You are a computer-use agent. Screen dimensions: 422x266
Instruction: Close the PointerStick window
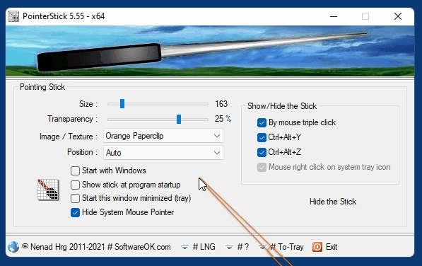pyautogui.click(x=398, y=16)
